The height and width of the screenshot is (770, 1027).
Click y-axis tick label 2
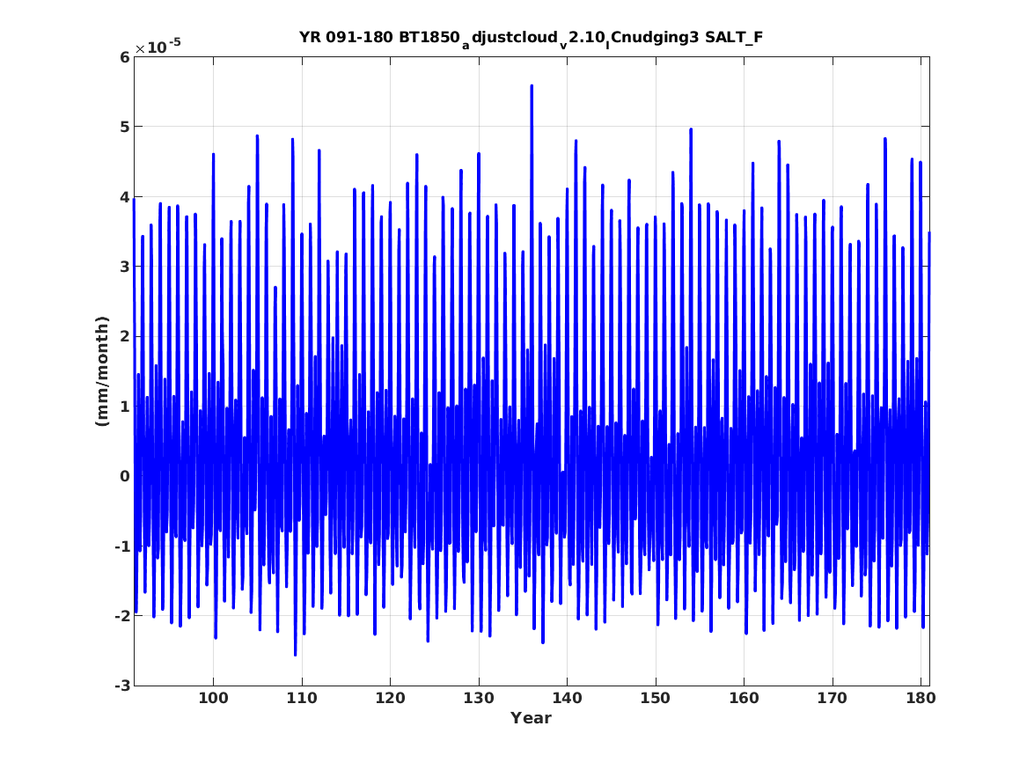124,336
